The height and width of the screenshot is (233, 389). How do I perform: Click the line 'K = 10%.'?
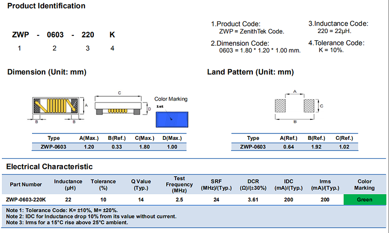point(331,50)
